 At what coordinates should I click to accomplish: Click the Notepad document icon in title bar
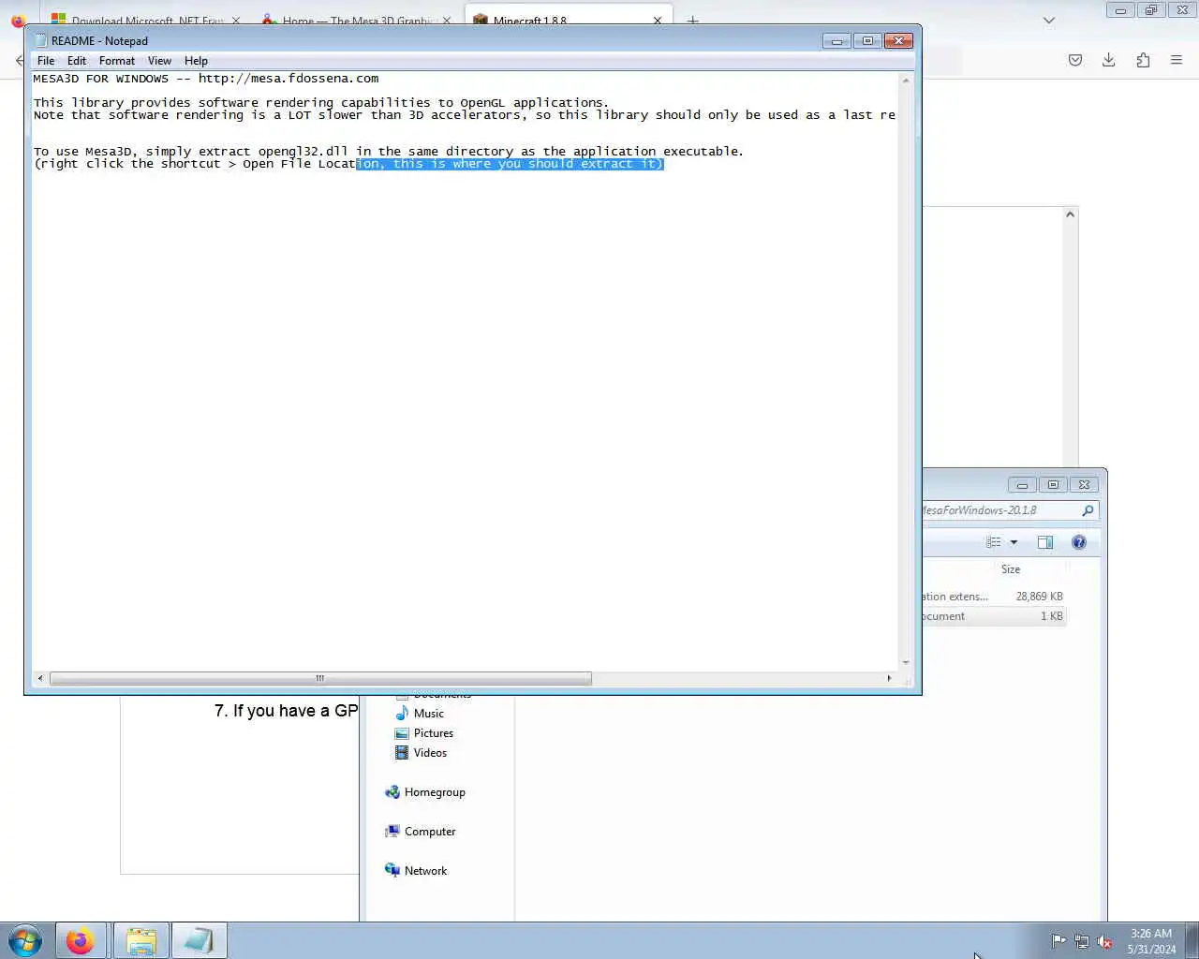(40, 40)
